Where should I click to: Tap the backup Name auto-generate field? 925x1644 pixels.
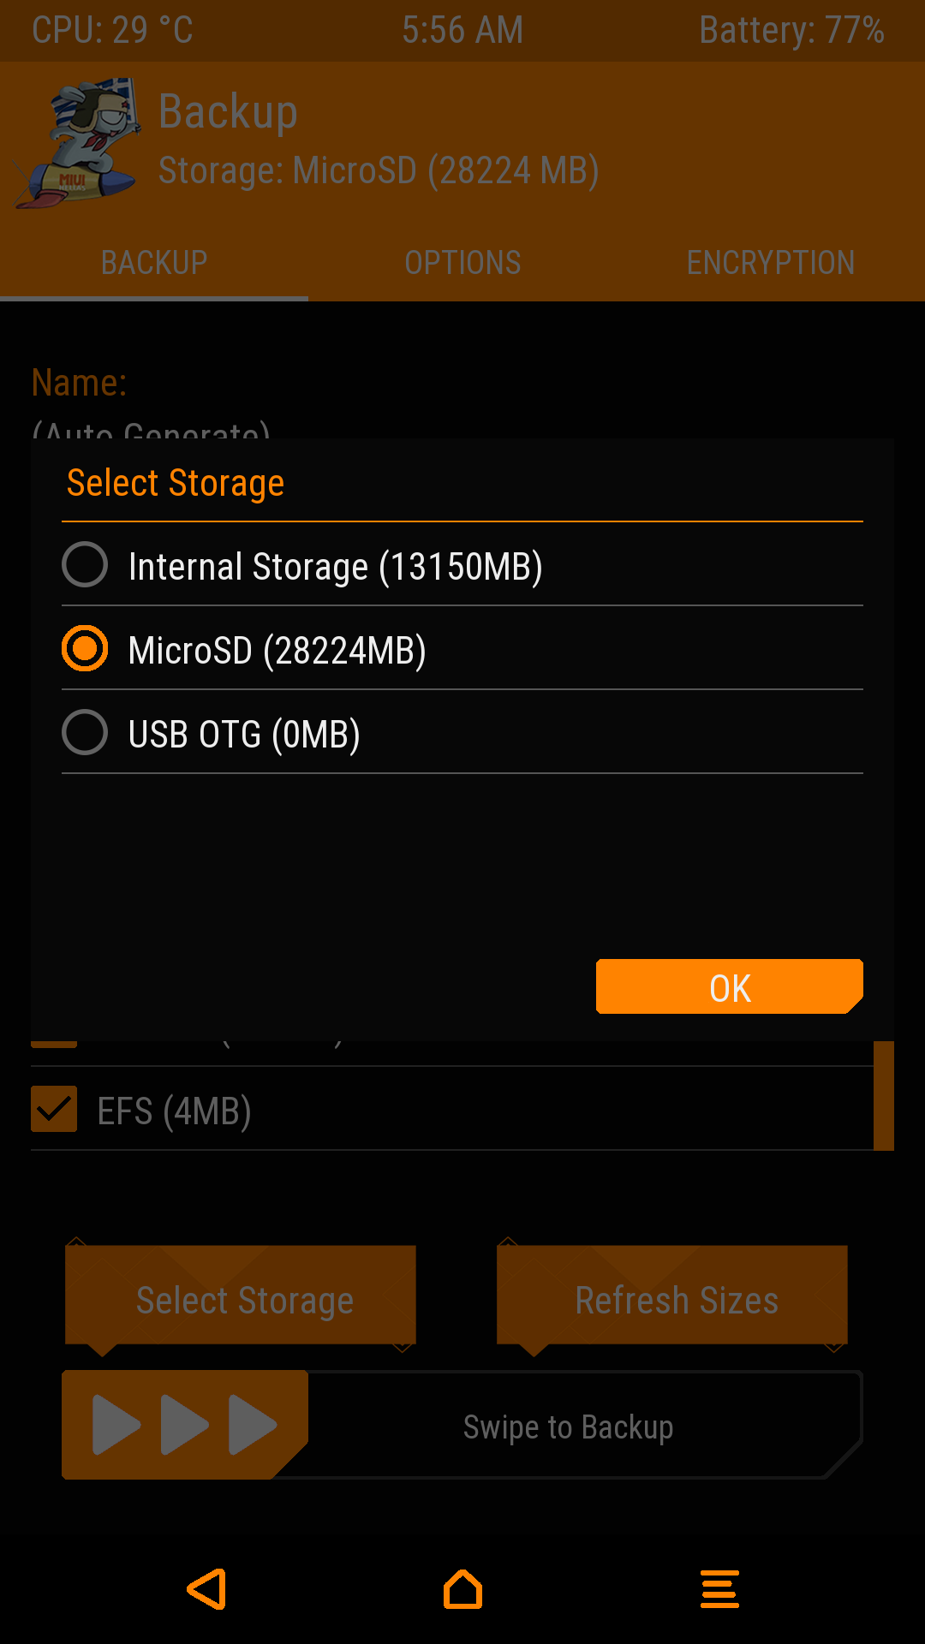coord(151,428)
